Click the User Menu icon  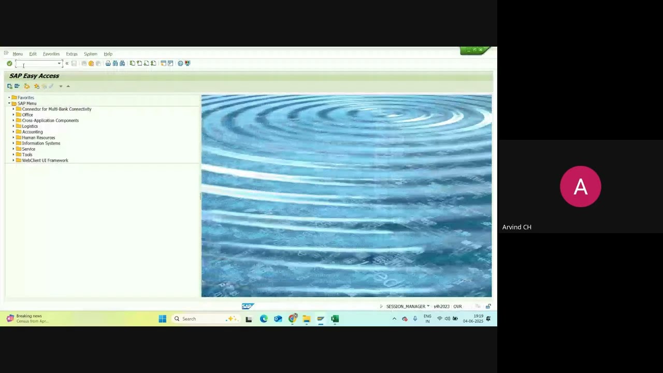pos(10,86)
